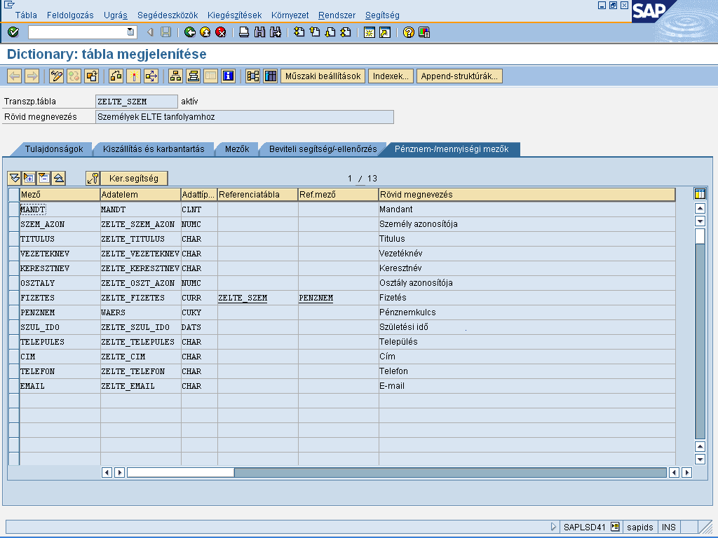Click the expand-all double-arrow-down icon
The height and width of the screenshot is (538, 718).
point(15,178)
